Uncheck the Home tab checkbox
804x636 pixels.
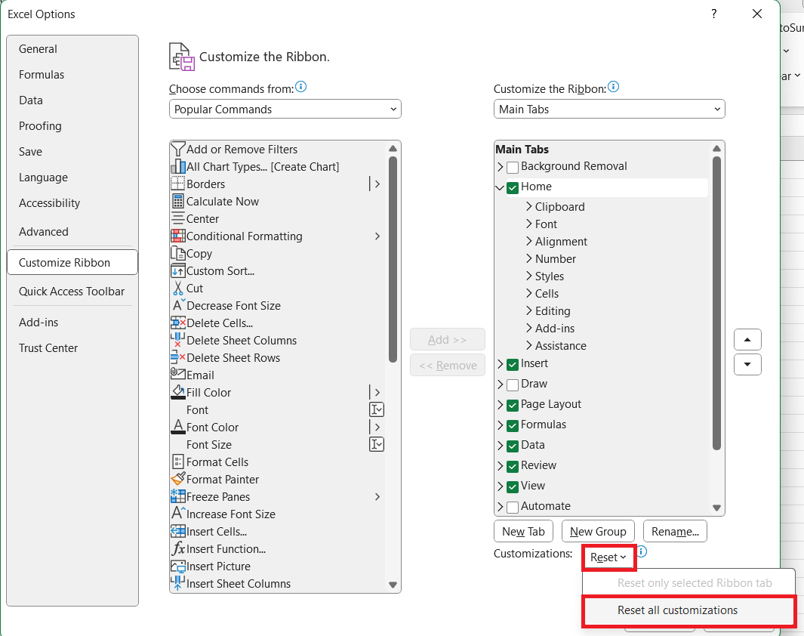pos(513,188)
